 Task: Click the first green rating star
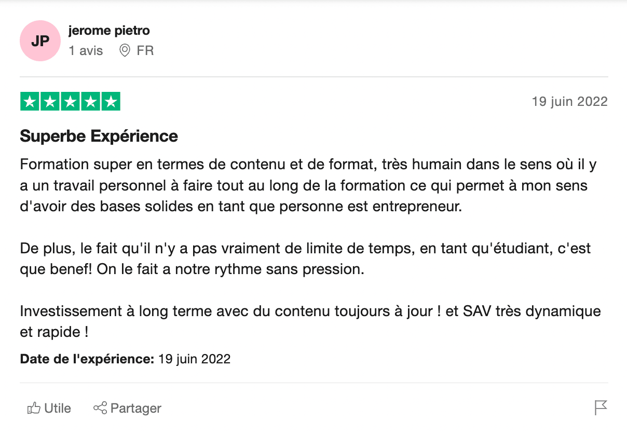tap(30, 102)
